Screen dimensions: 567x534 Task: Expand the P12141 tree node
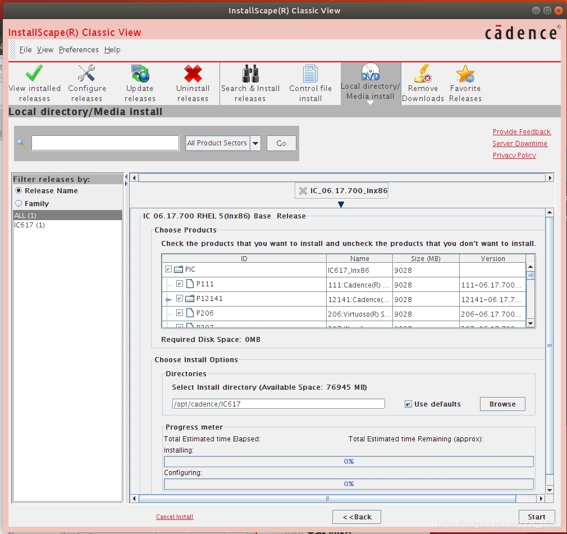pyautogui.click(x=168, y=299)
